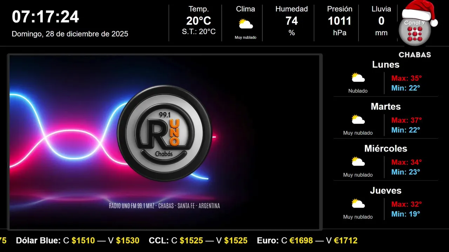Click Jueves Min: 19° value

click(x=406, y=214)
